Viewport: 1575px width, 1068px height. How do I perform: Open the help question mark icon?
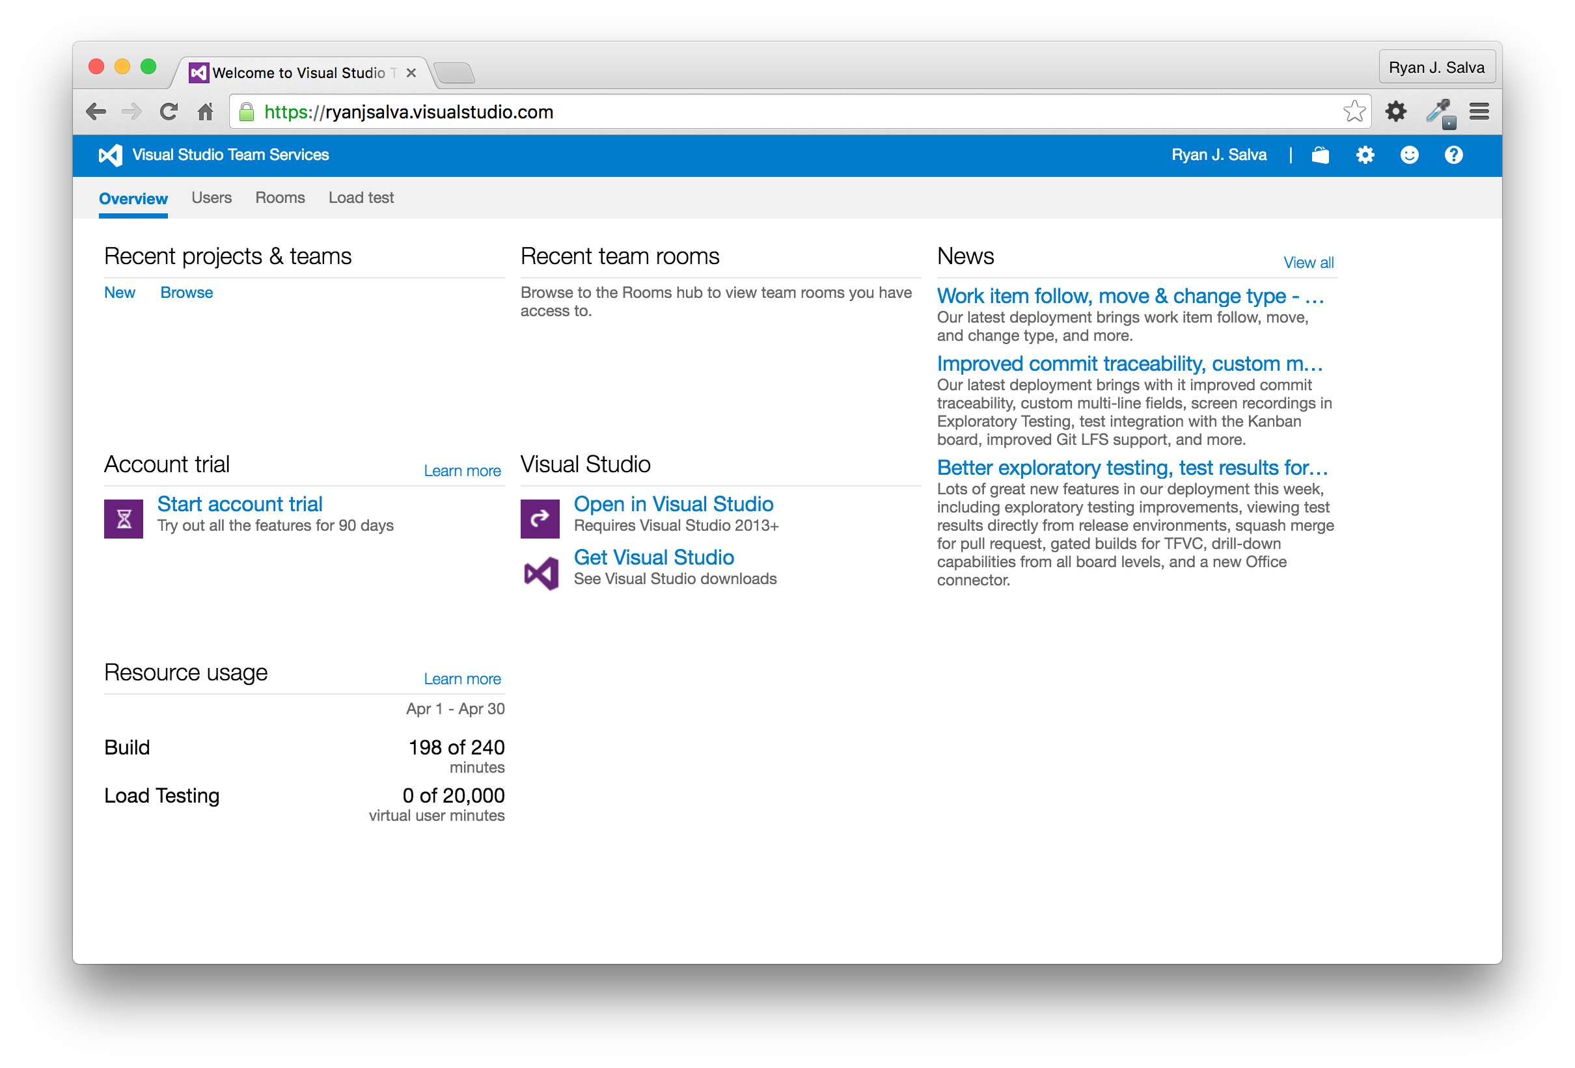point(1453,155)
